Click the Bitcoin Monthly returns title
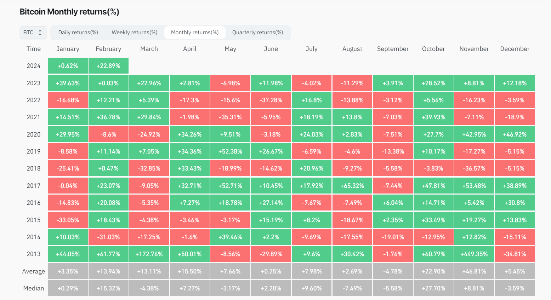The height and width of the screenshot is (300, 551). [70, 12]
